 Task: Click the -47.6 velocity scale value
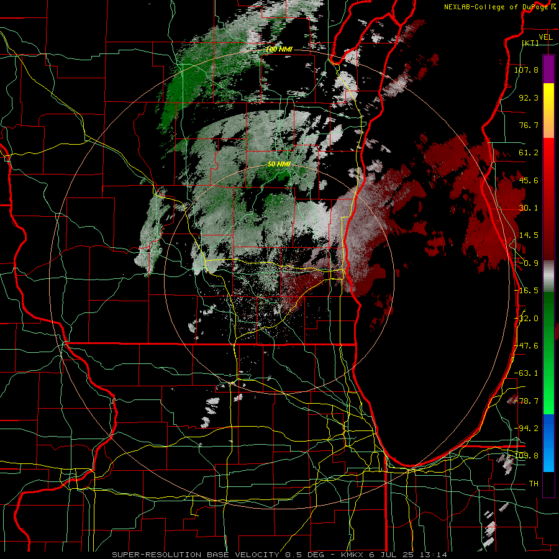pos(526,346)
